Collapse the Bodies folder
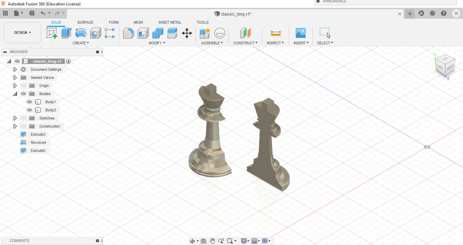Screen dimensions: 463x245 pos(15,94)
